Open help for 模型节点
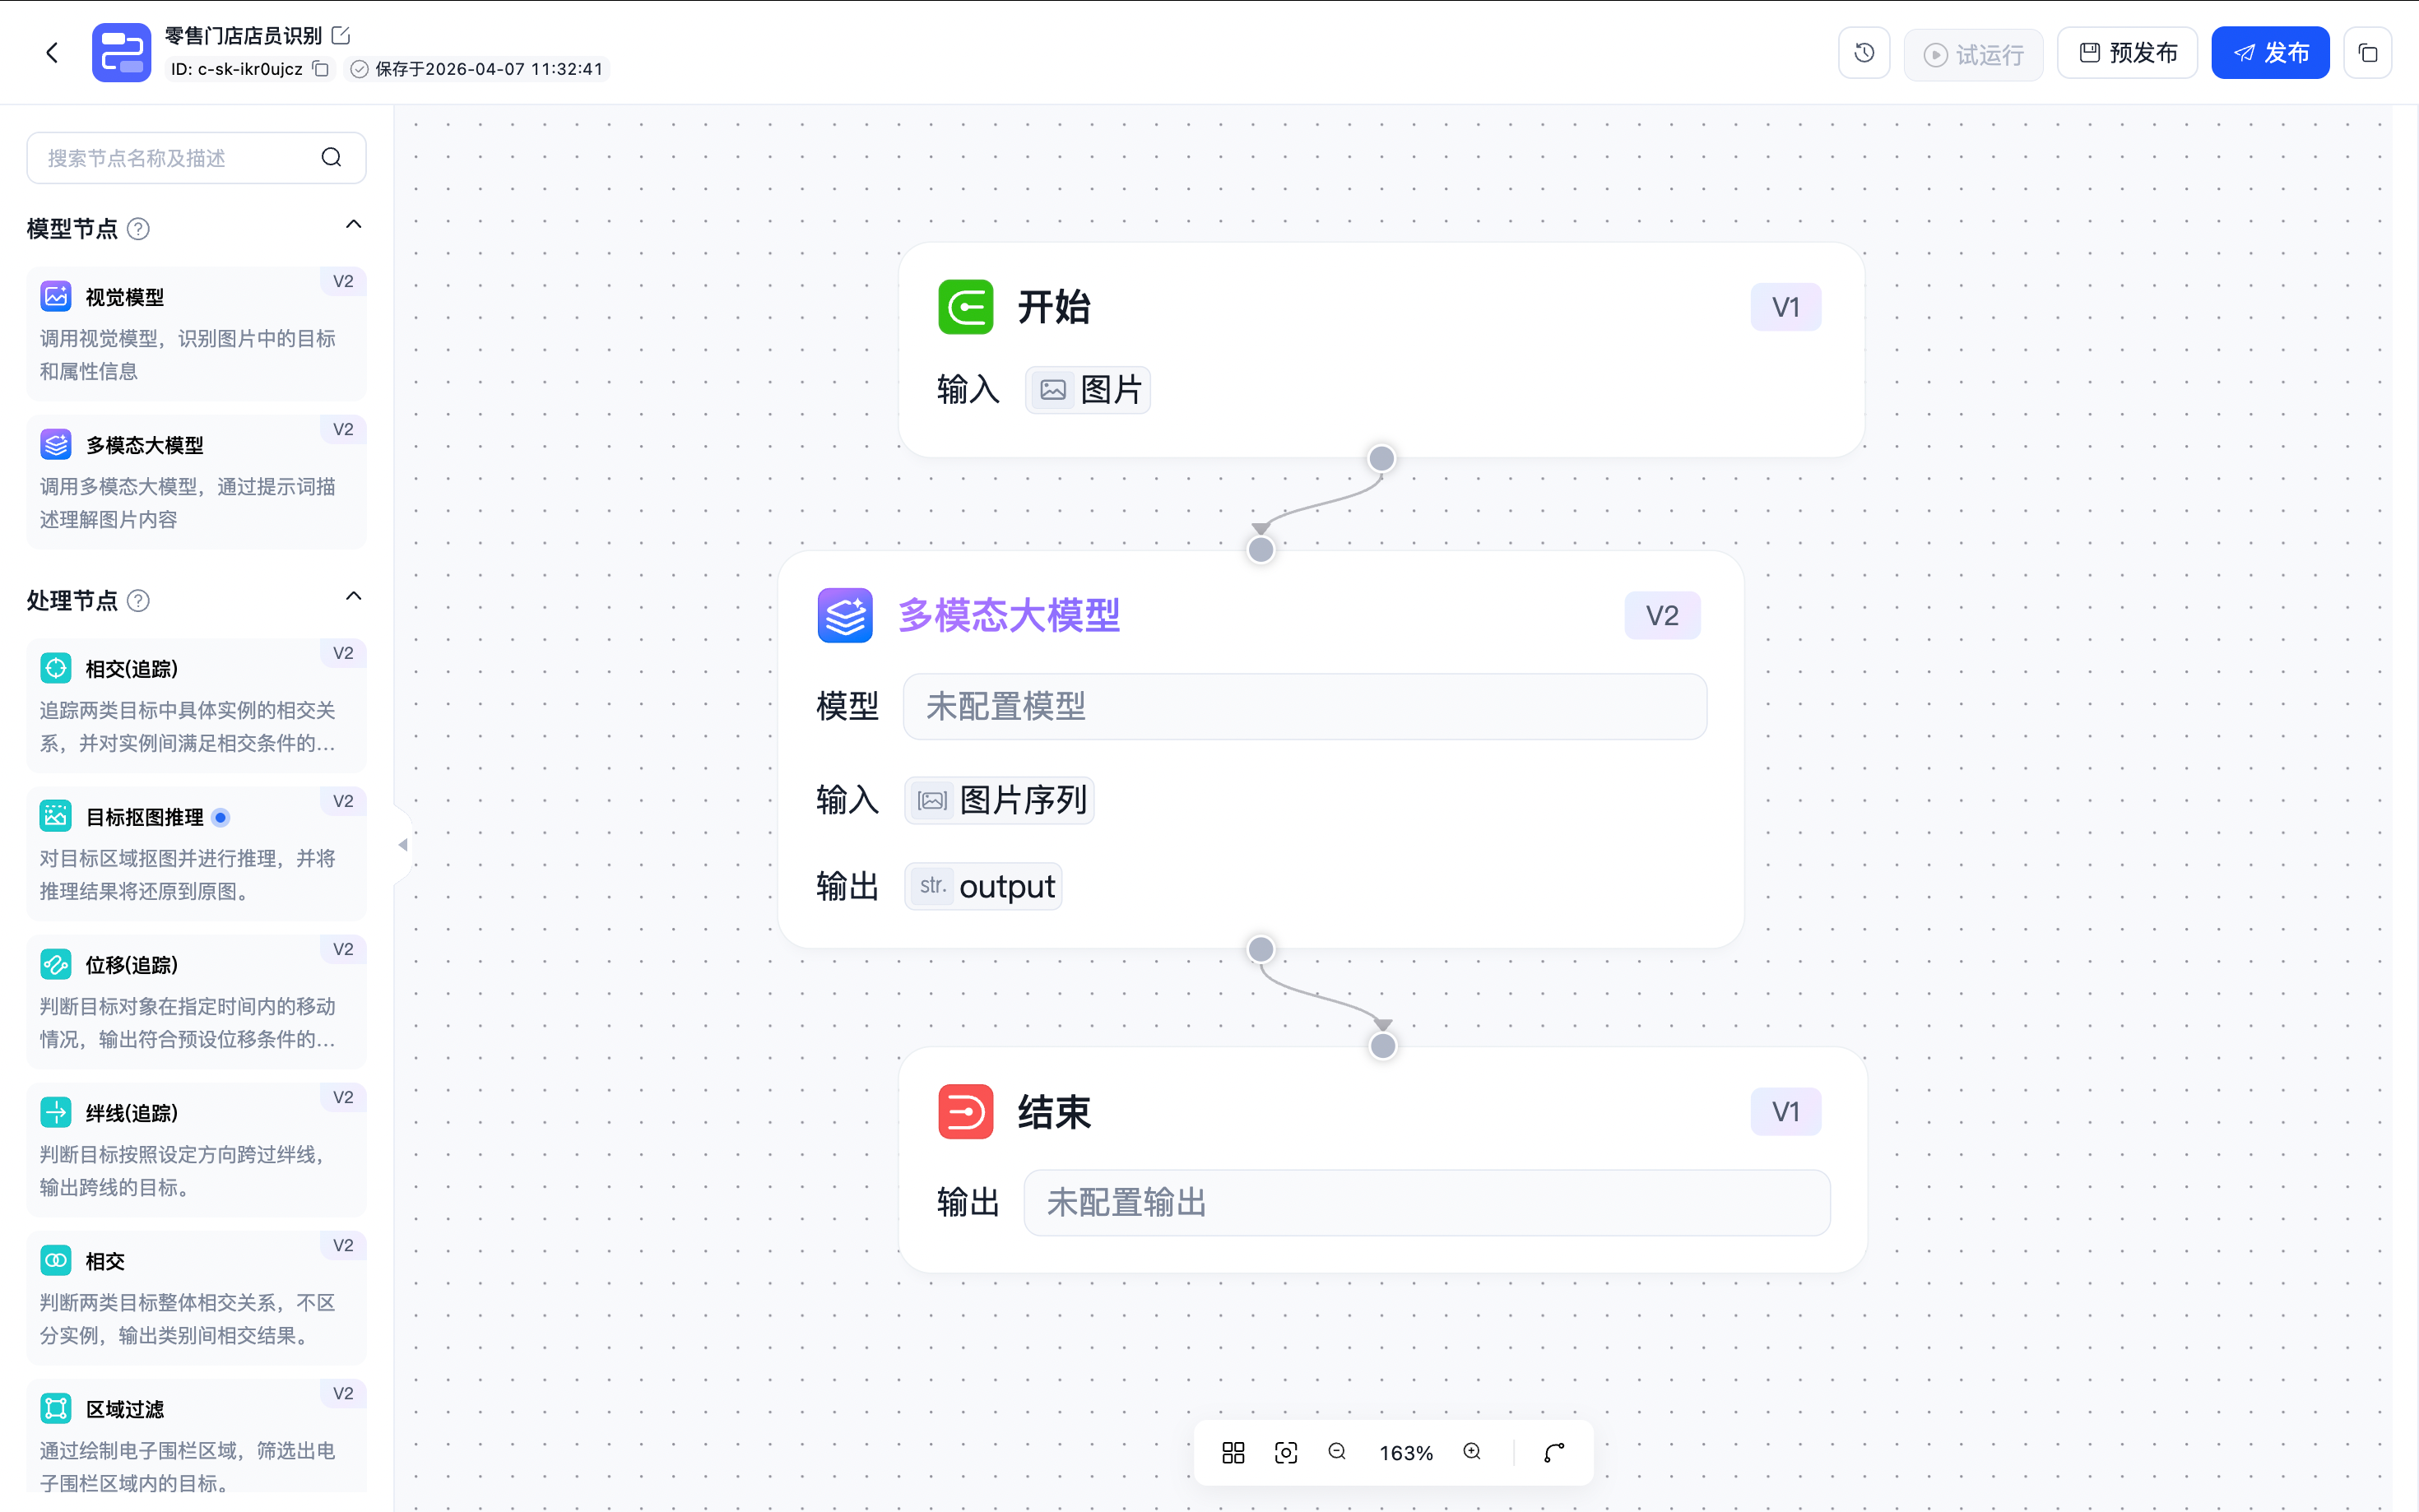The width and height of the screenshot is (2419, 1512). point(139,229)
